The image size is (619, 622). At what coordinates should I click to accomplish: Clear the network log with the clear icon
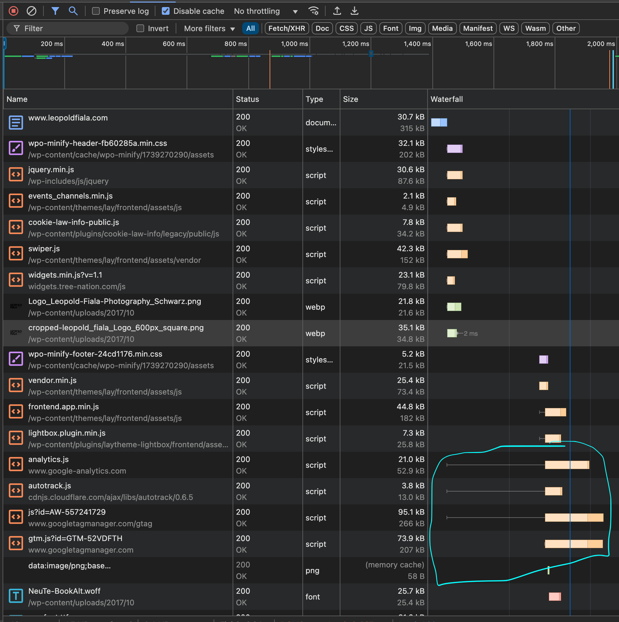(x=31, y=11)
